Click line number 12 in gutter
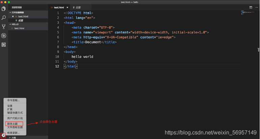This screenshot has width=260, height=139. [57, 66]
